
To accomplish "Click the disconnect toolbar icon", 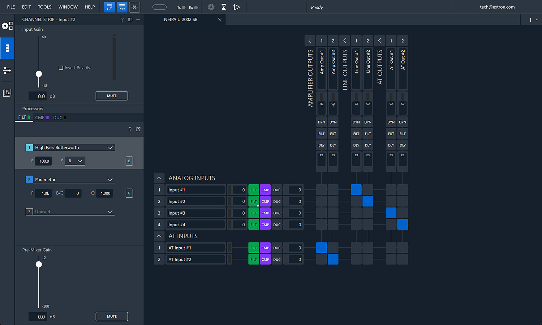I will (134, 7).
